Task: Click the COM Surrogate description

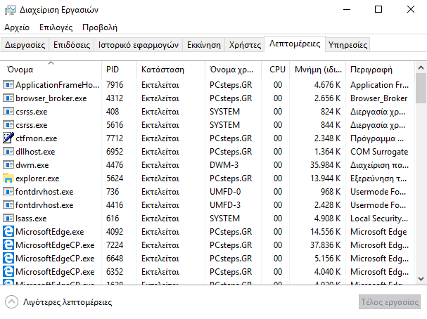Action: 379,152
